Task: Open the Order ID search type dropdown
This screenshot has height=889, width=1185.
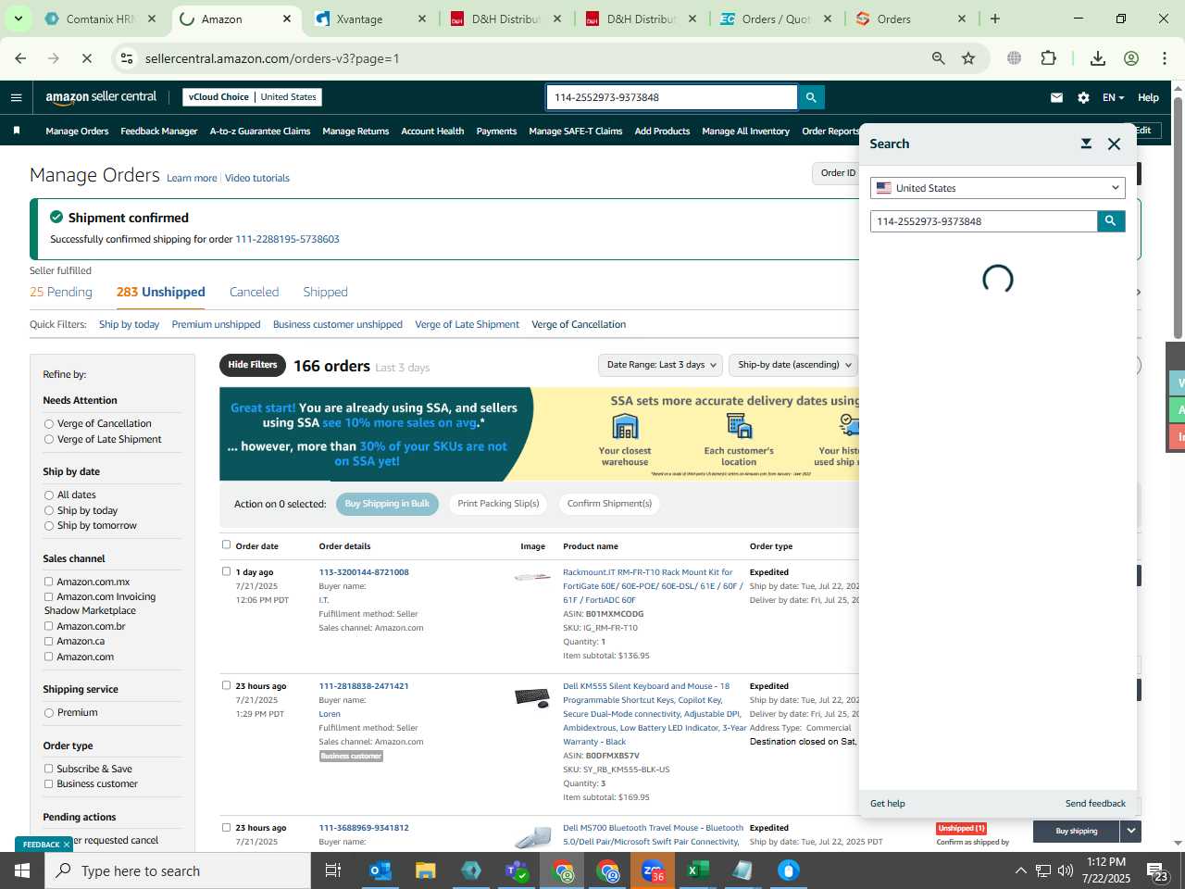Action: [x=836, y=173]
